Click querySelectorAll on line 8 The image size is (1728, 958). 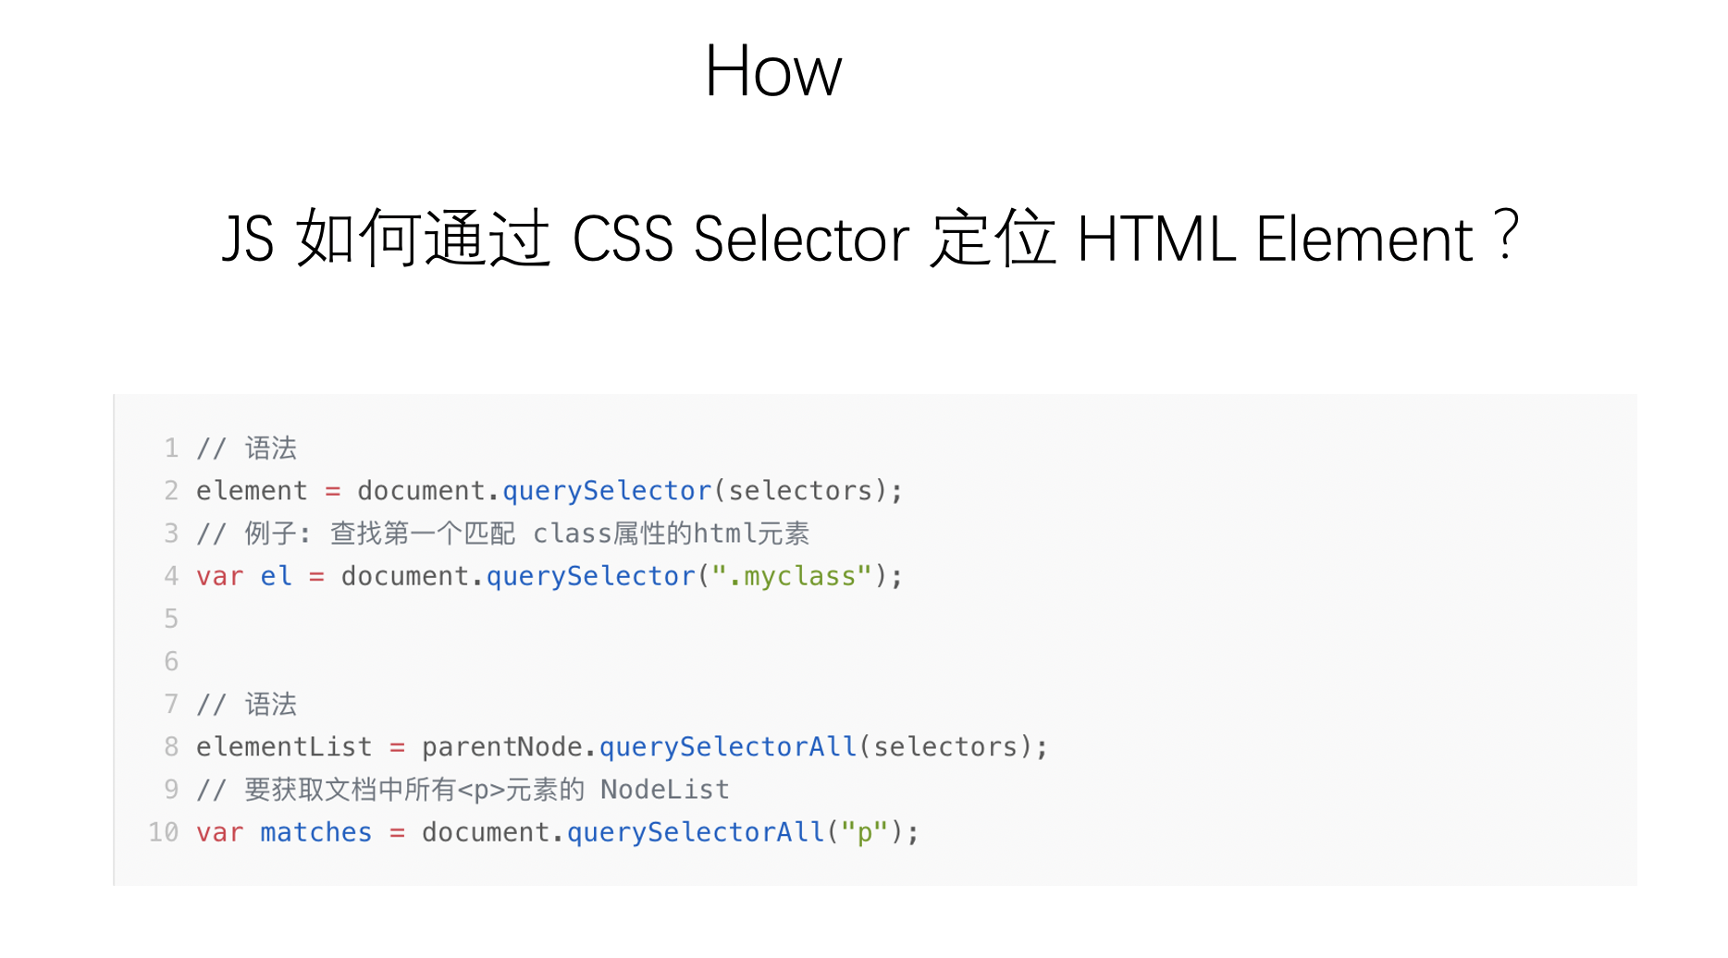pos(729,747)
